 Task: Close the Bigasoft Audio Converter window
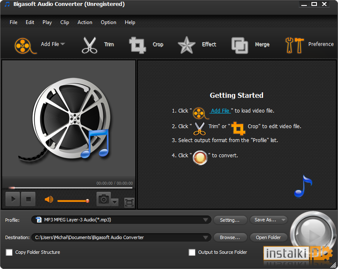[325, 4]
